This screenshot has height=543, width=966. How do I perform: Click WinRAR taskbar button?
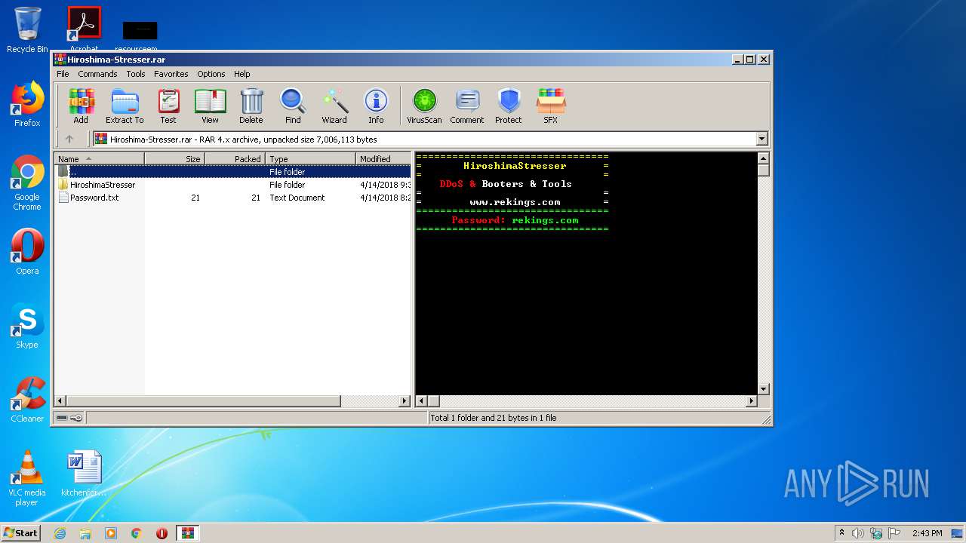point(187,533)
